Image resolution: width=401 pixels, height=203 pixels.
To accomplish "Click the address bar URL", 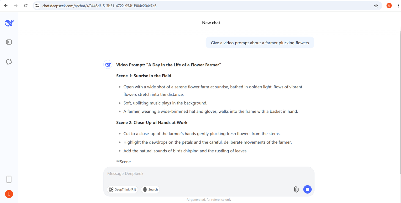I will (100, 6).
